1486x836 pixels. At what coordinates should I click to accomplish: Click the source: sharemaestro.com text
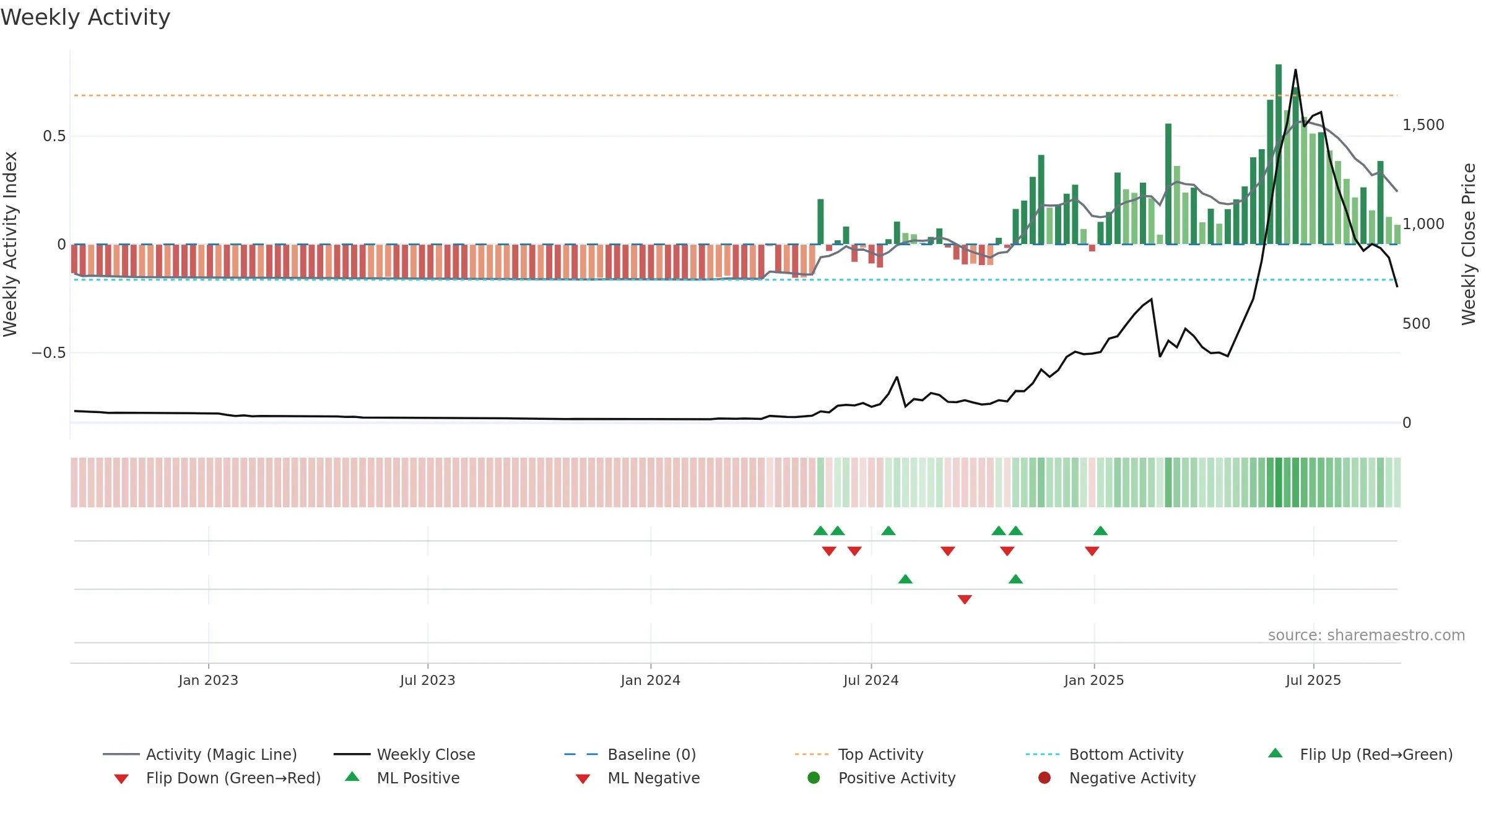point(1367,635)
